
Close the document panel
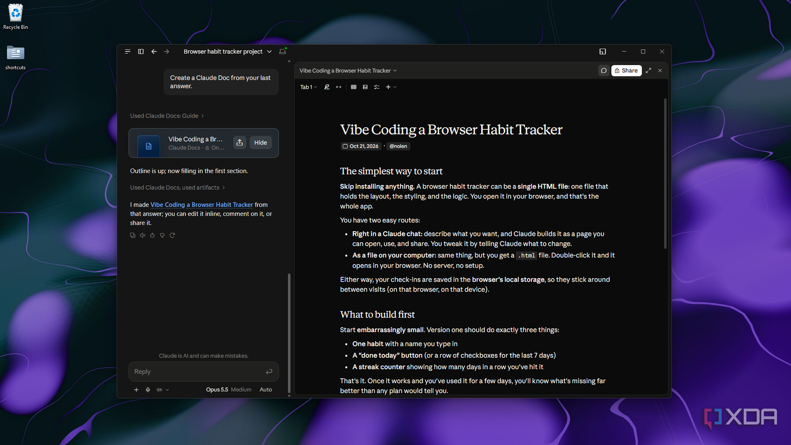click(660, 70)
